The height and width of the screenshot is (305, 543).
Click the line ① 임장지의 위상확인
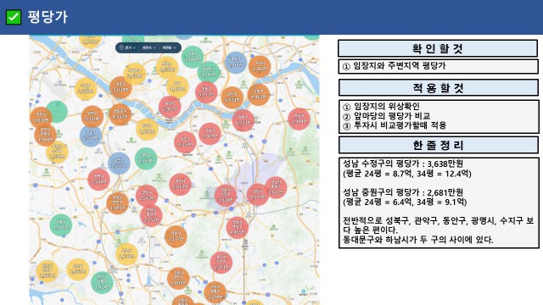381,106
